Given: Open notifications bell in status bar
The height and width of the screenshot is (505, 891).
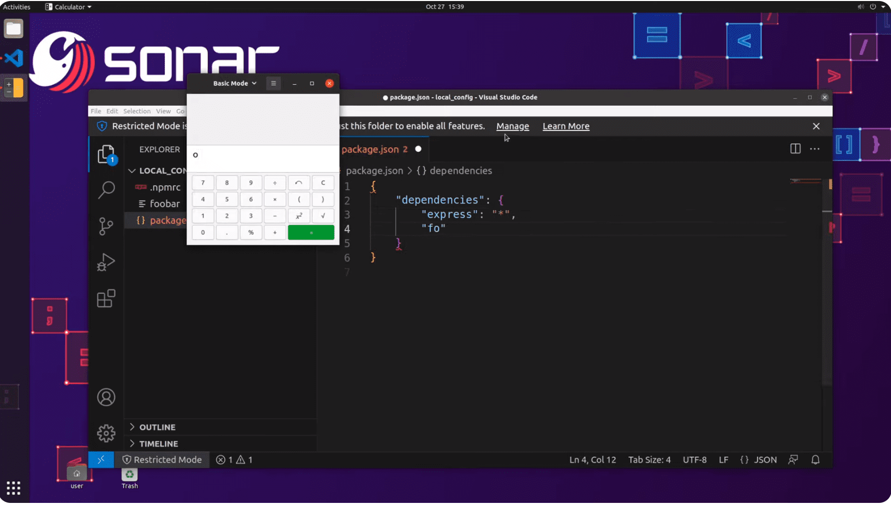Looking at the screenshot, I should click(x=816, y=460).
